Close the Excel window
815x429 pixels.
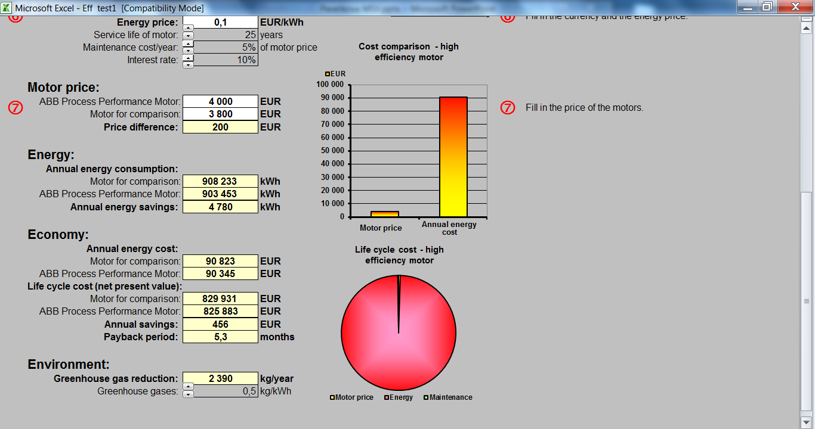795,7
